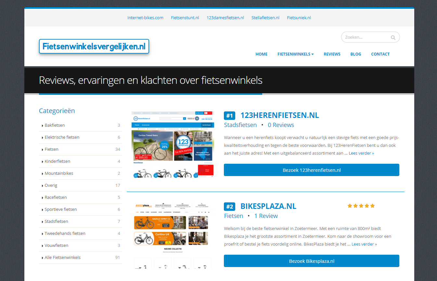The height and width of the screenshot is (281, 437).
Task: View the 0 Reviews link
Action: pyautogui.click(x=281, y=125)
